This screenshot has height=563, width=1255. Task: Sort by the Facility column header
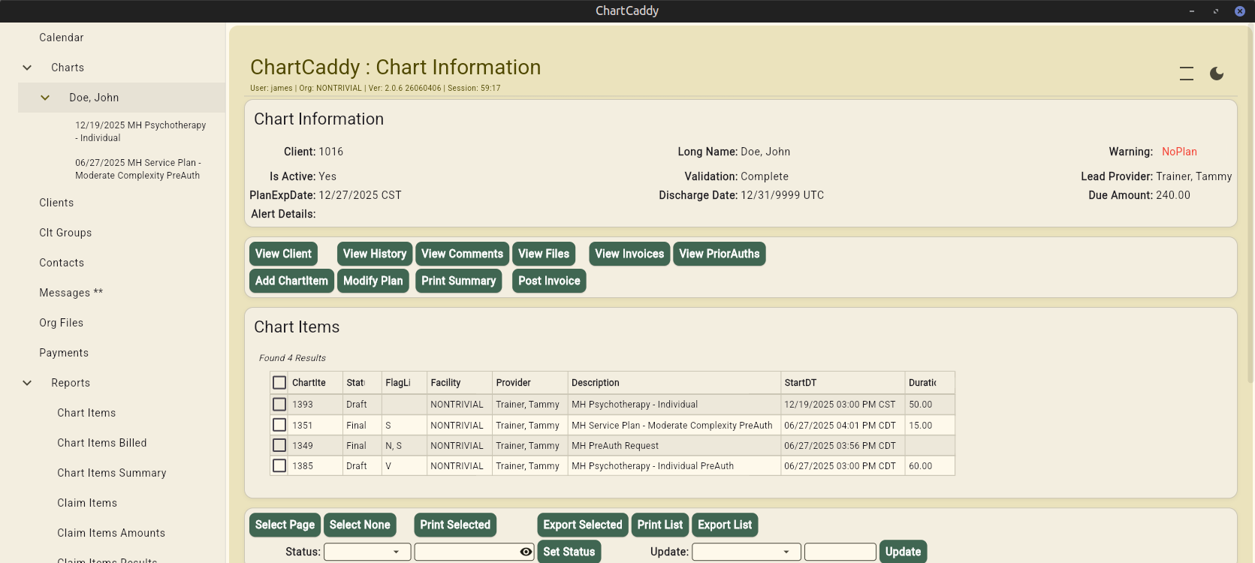460,383
